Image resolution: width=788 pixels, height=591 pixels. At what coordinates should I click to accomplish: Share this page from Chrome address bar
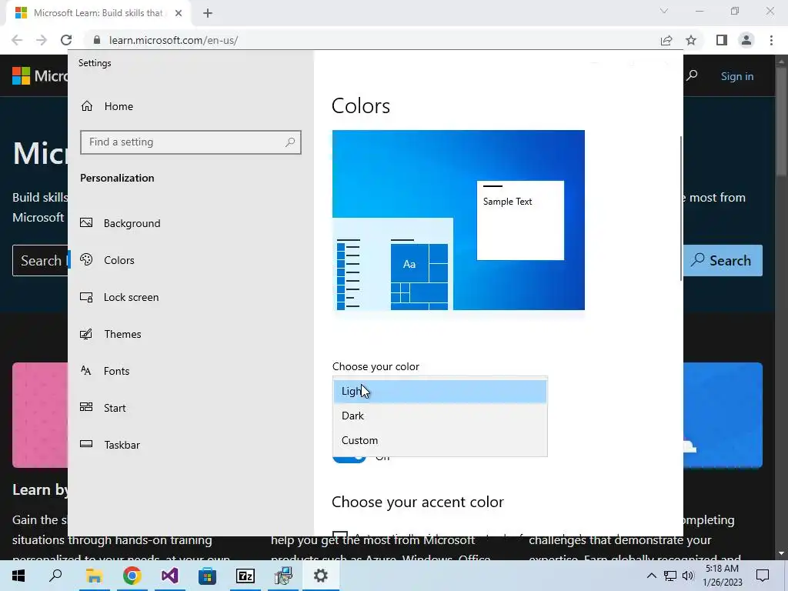click(x=666, y=40)
